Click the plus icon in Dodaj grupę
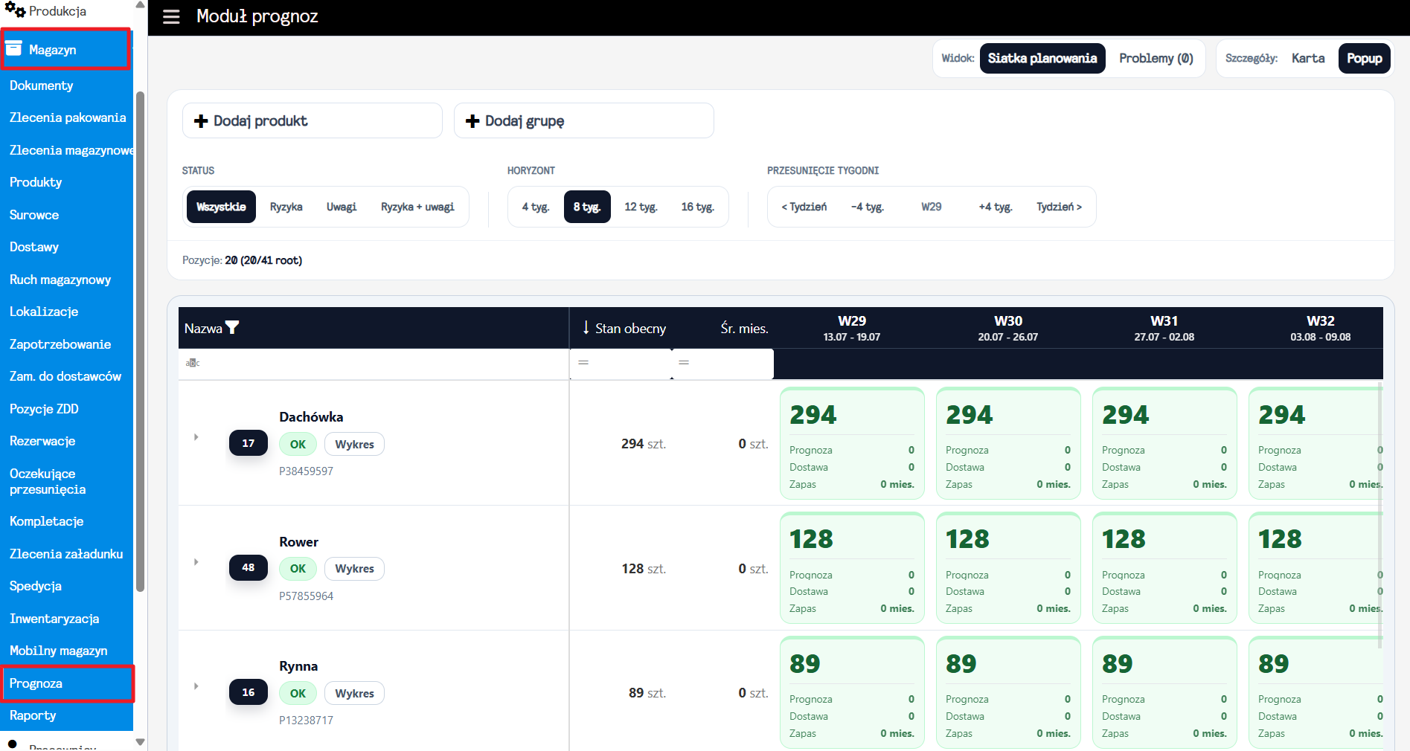 (472, 120)
